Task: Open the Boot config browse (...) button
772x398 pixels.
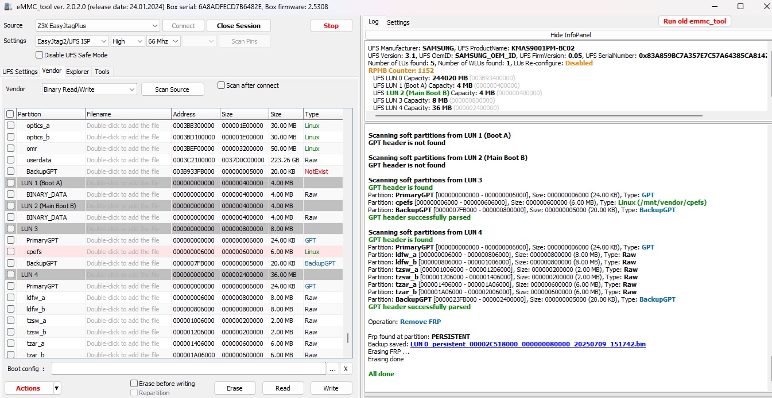Action: [x=333, y=369]
